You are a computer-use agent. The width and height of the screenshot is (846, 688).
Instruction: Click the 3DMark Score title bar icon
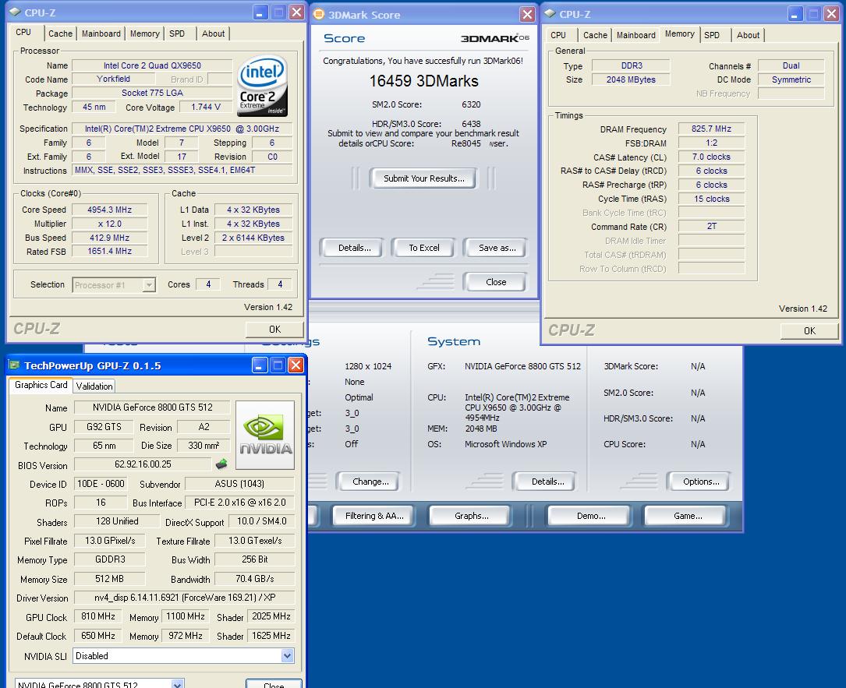(319, 14)
